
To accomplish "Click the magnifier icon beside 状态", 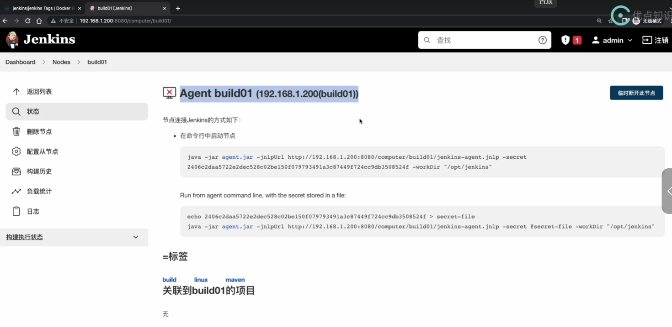I will click(x=16, y=112).
